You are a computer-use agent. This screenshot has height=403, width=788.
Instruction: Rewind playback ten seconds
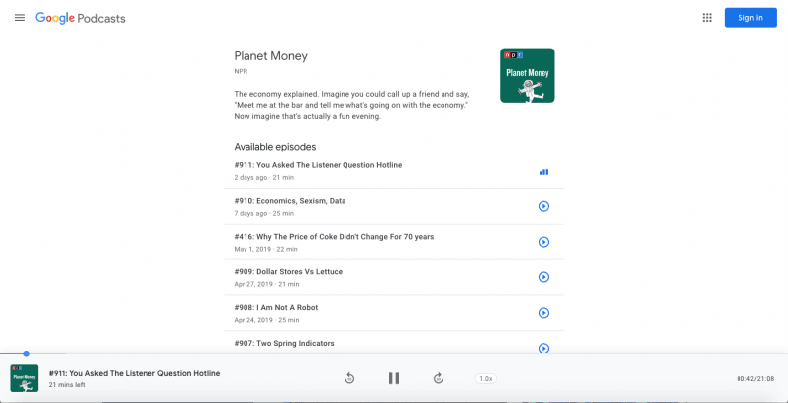(x=349, y=378)
